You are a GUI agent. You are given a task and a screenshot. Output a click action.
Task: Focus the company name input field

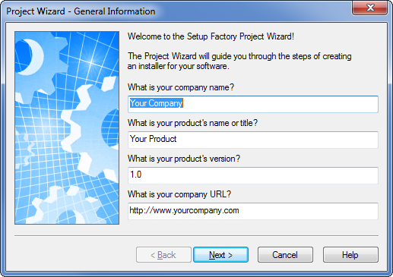point(253,104)
